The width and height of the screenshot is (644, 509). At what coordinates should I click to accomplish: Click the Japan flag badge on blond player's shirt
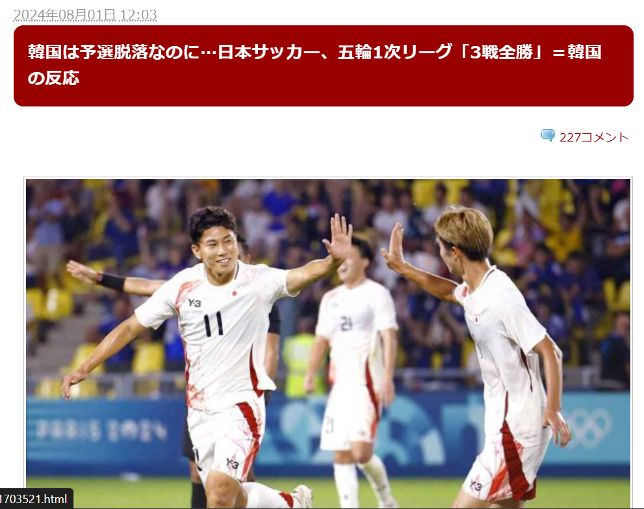(478, 319)
